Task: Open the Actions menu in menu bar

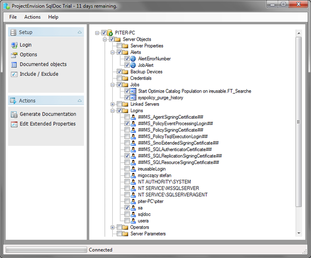Action: pyautogui.click(x=32, y=17)
